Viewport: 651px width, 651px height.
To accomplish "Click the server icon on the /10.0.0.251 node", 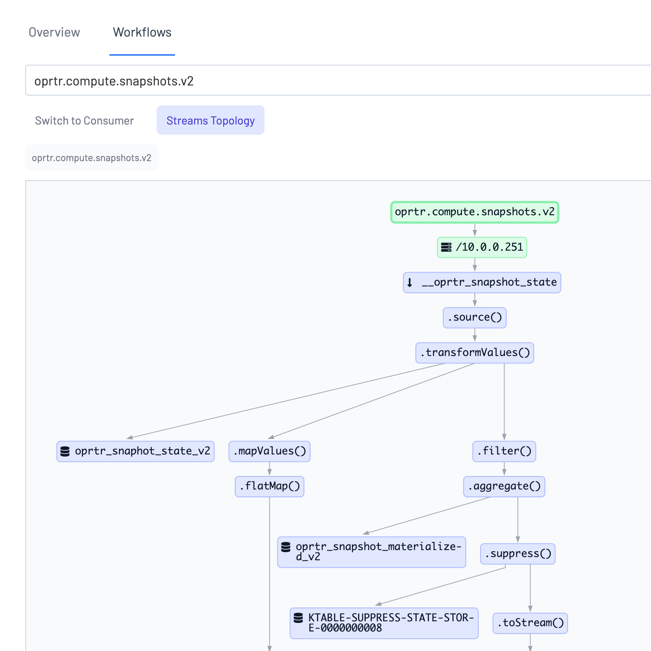I will coord(446,247).
